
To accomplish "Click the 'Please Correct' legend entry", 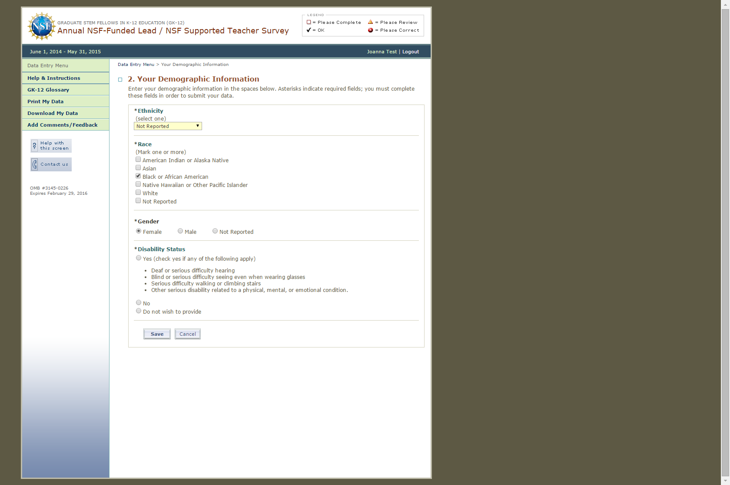I will [394, 30].
